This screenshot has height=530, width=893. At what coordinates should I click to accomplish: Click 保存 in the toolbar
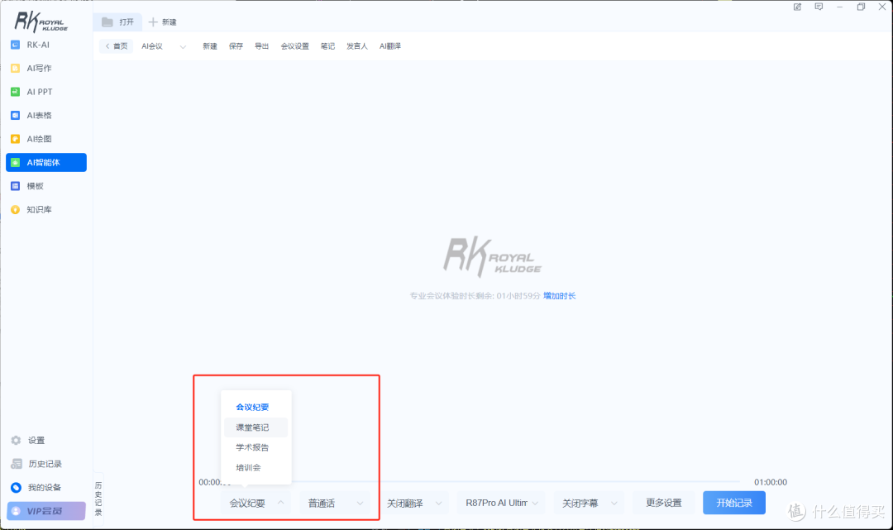(236, 46)
